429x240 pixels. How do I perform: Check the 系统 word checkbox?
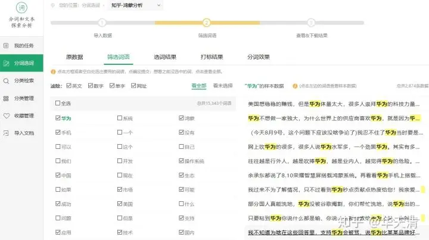pos(120,118)
